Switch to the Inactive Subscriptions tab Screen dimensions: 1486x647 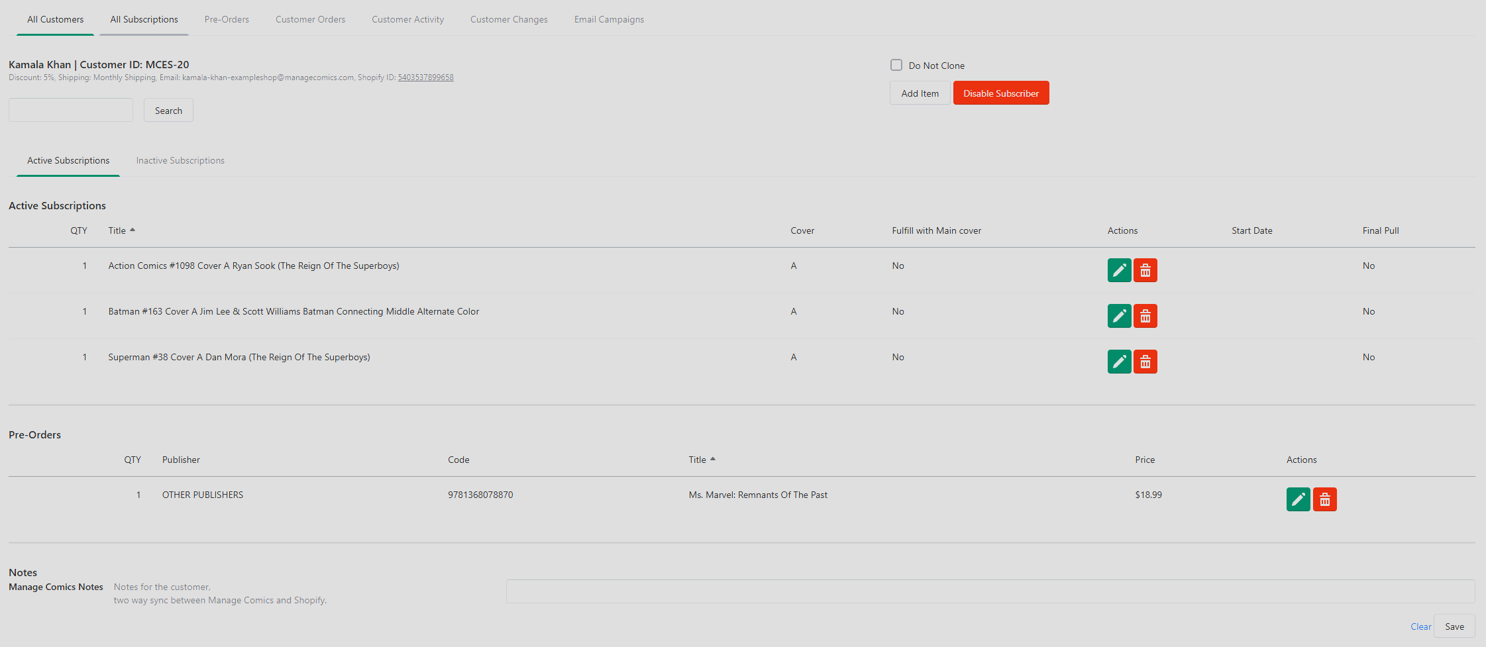click(x=180, y=160)
